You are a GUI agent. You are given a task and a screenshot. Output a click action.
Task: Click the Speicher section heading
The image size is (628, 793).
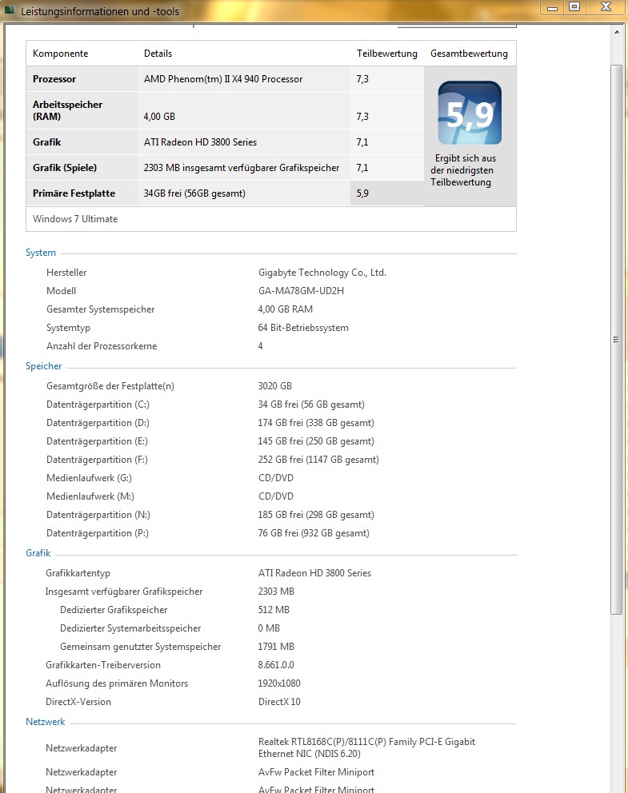(43, 366)
